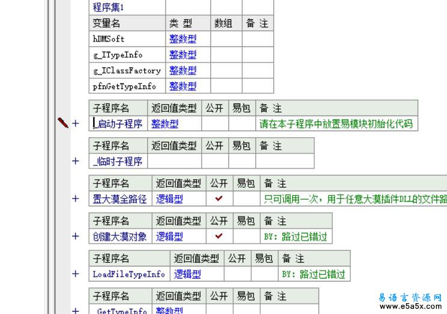Select the 置大漠全路径 name cell

click(121, 199)
